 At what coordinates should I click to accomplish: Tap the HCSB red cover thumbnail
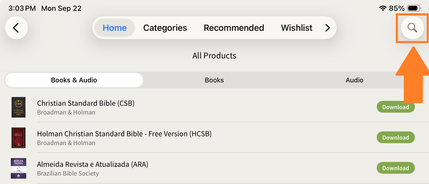click(x=19, y=138)
